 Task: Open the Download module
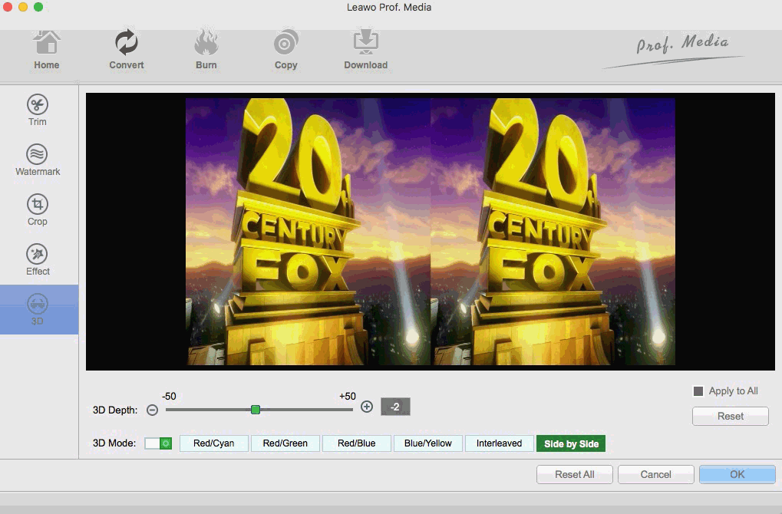[x=365, y=50]
